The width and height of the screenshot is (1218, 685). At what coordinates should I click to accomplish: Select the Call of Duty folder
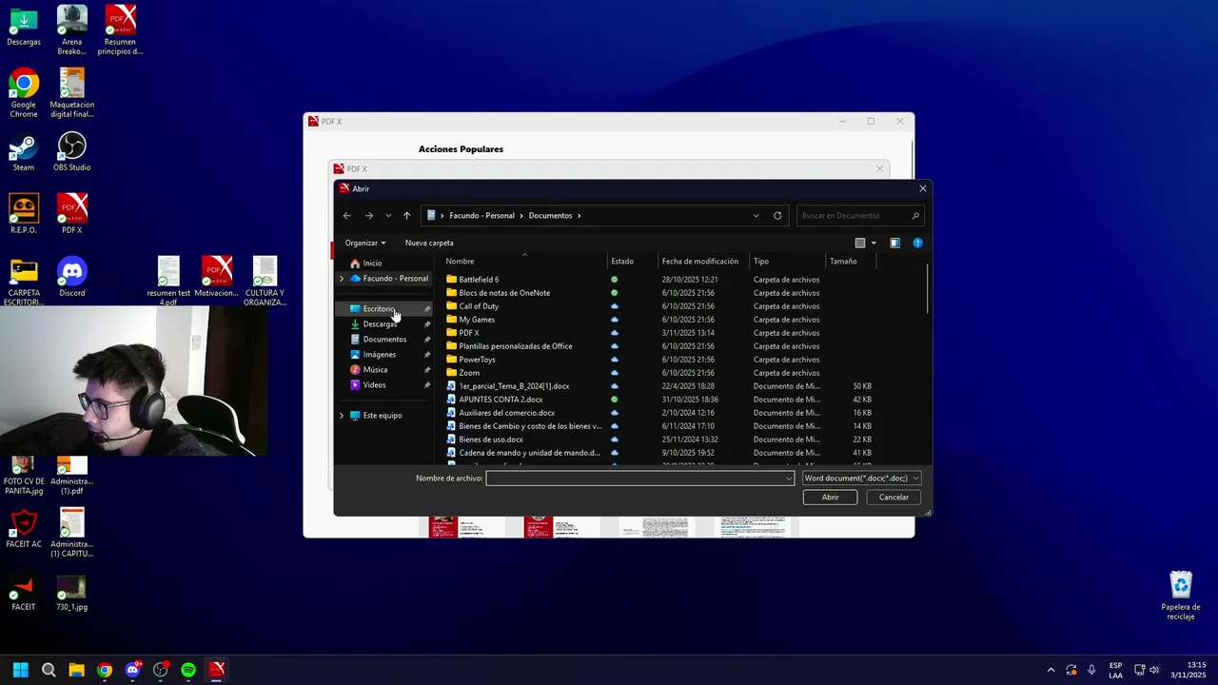(479, 306)
